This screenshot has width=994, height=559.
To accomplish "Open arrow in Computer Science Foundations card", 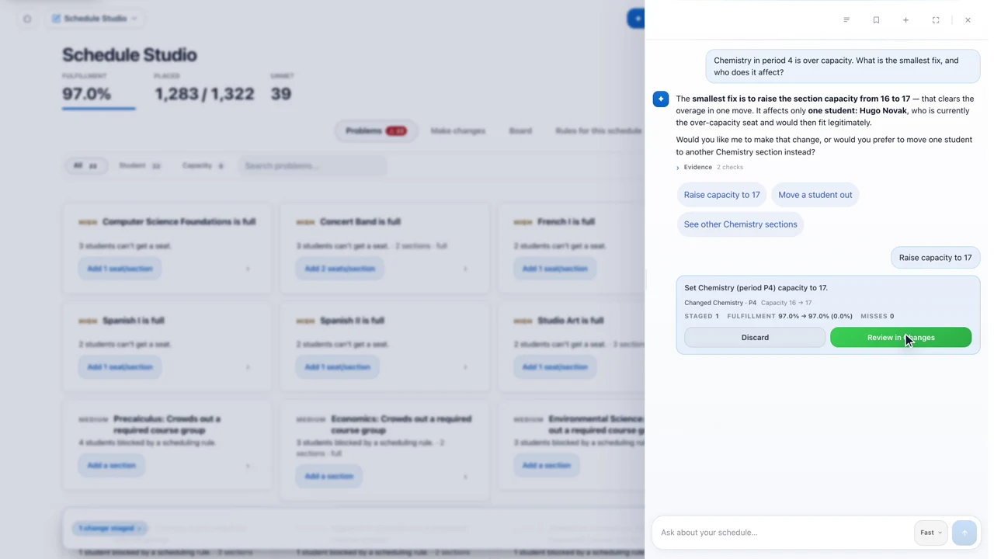I will pos(248,269).
